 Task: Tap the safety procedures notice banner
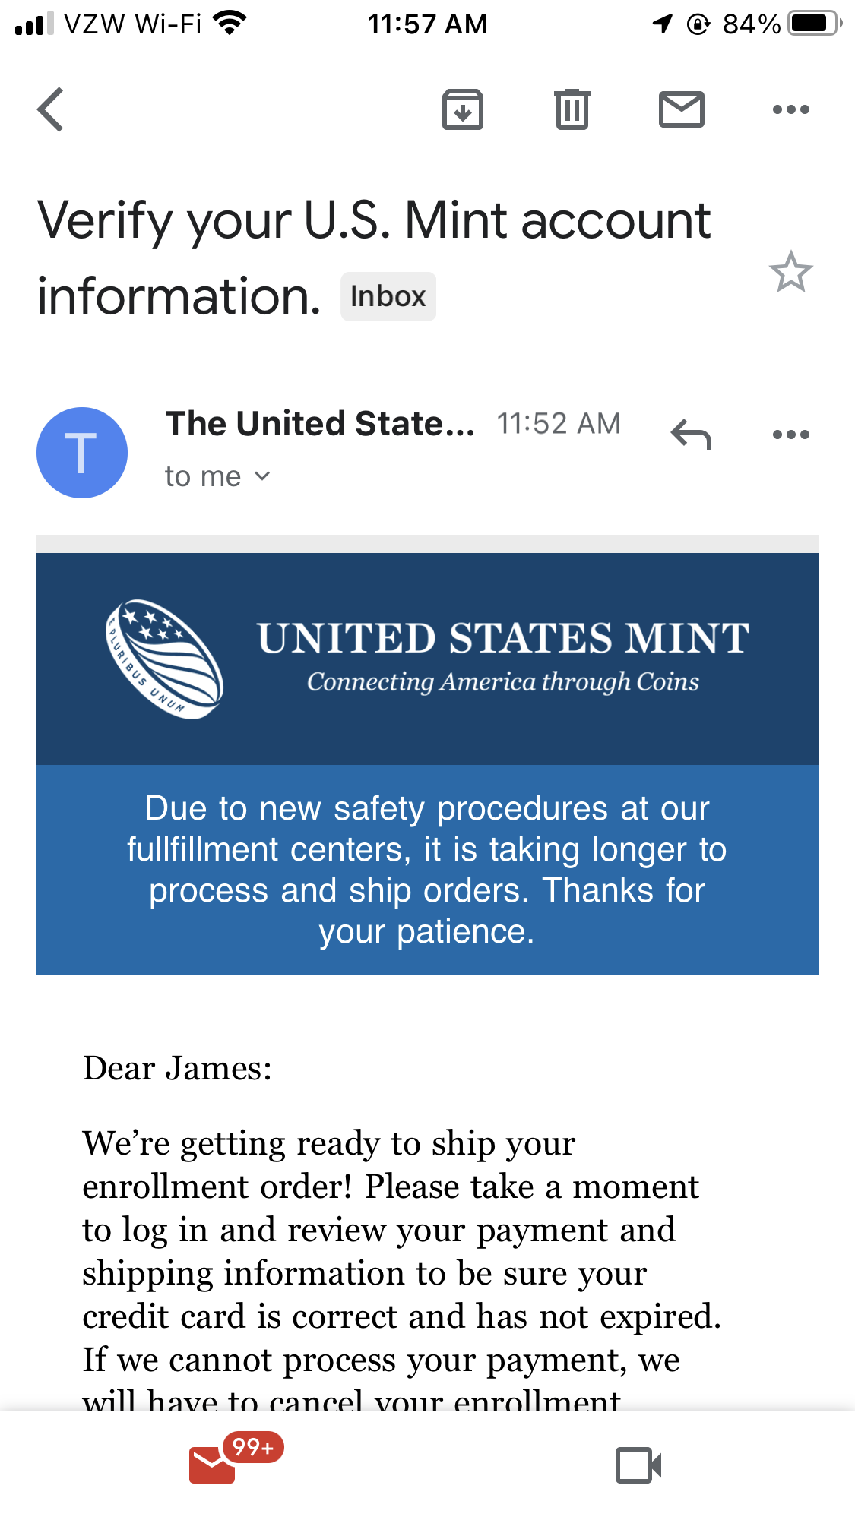pos(427,870)
